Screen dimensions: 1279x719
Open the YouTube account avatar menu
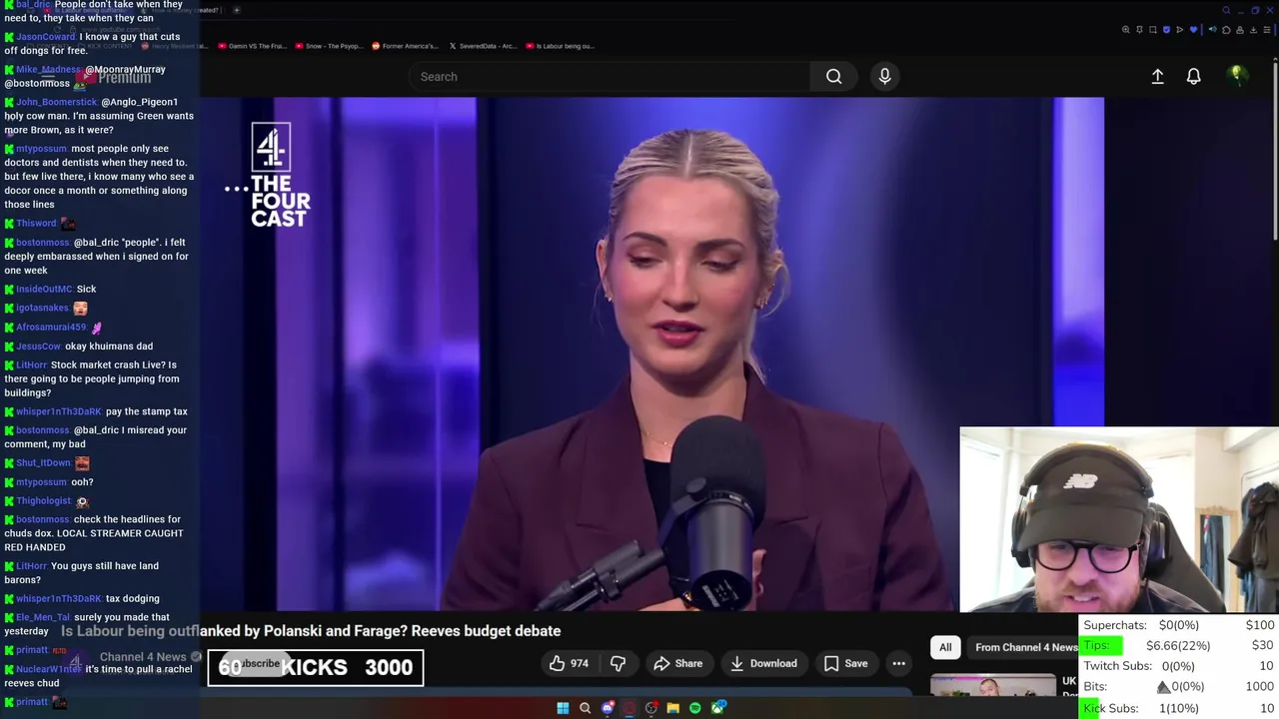pyautogui.click(x=1237, y=76)
